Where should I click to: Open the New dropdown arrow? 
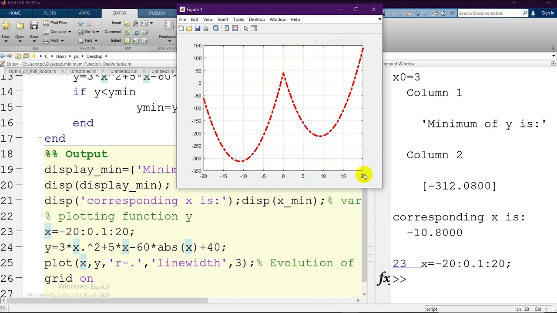(6, 42)
